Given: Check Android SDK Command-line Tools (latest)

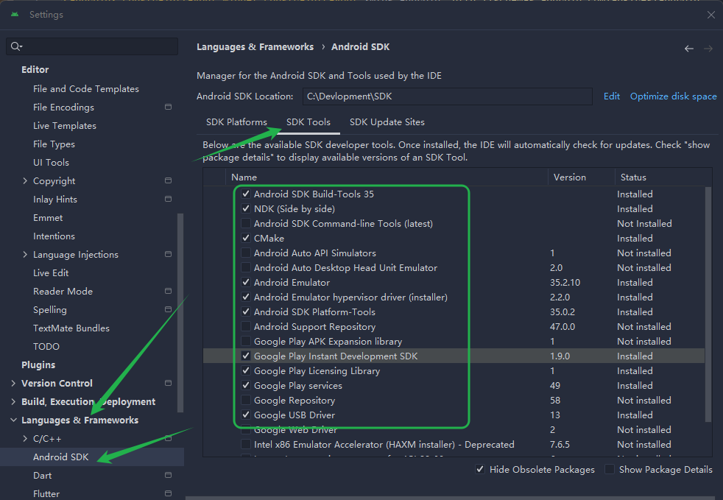Looking at the screenshot, I should tap(246, 224).
